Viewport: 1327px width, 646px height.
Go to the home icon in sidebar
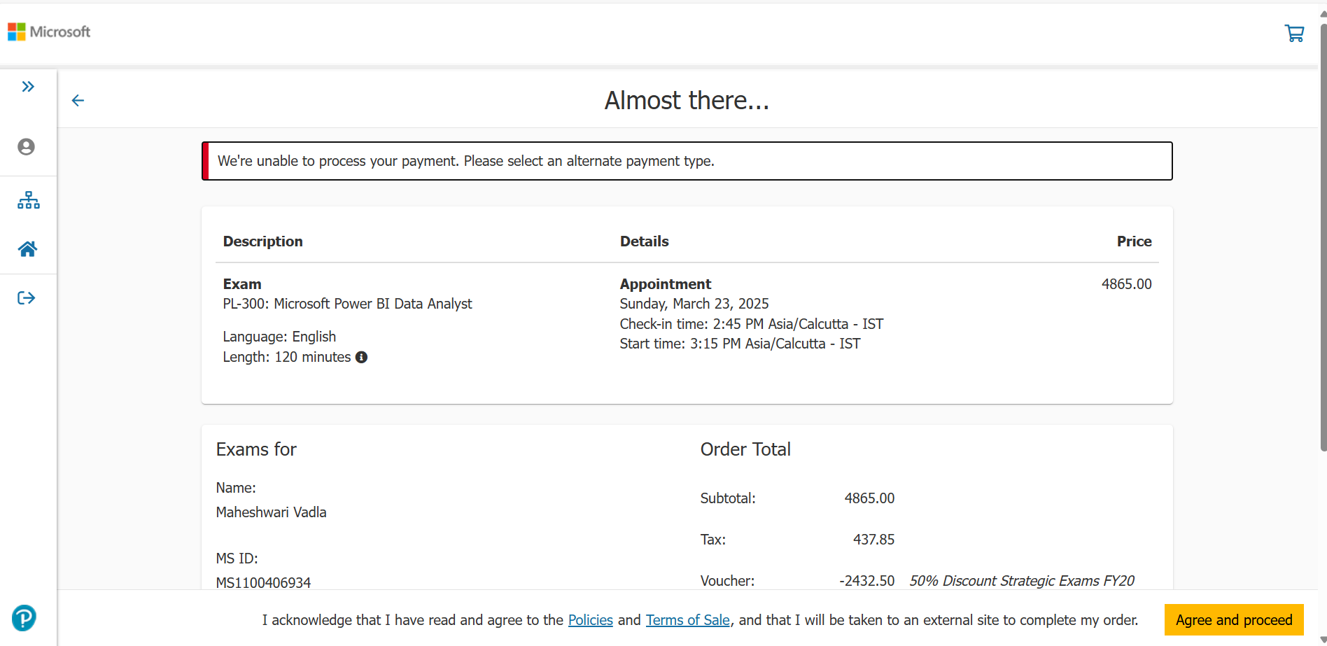[x=28, y=249]
